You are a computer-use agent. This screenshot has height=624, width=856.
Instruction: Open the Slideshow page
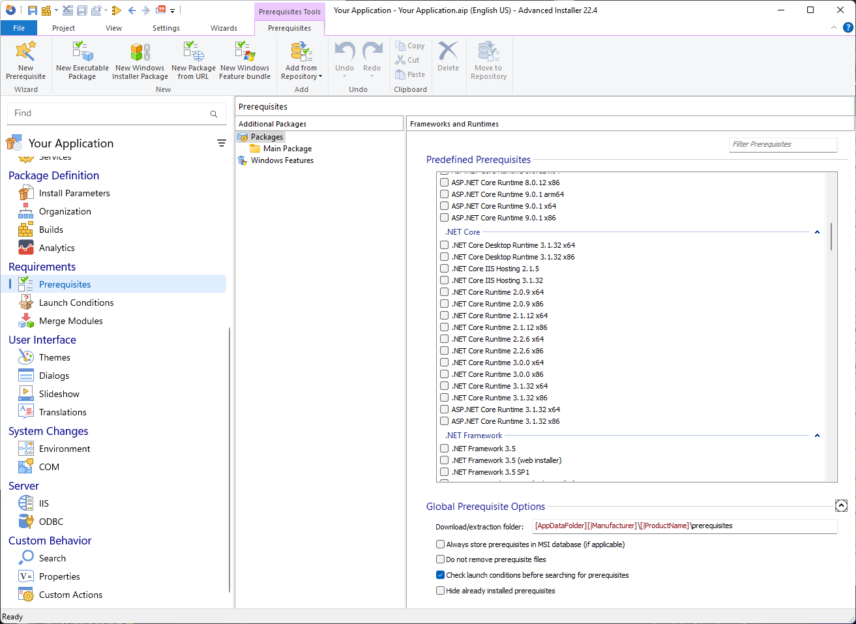pos(59,394)
